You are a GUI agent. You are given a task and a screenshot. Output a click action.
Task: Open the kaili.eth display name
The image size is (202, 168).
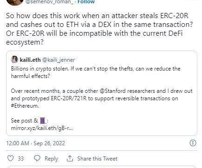(x=30, y=60)
